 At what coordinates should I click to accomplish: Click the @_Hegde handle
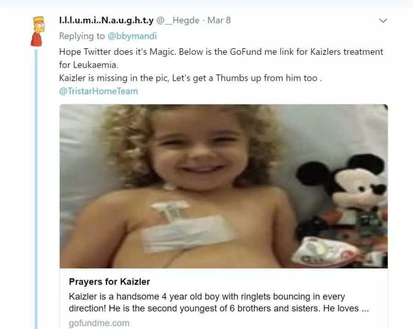coord(178,20)
